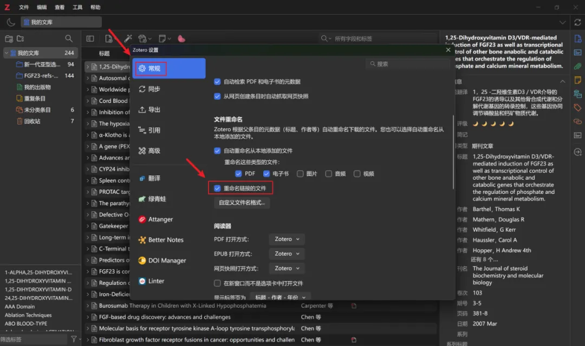
Task: Click tag filter funnel icon
Action: click(74, 339)
